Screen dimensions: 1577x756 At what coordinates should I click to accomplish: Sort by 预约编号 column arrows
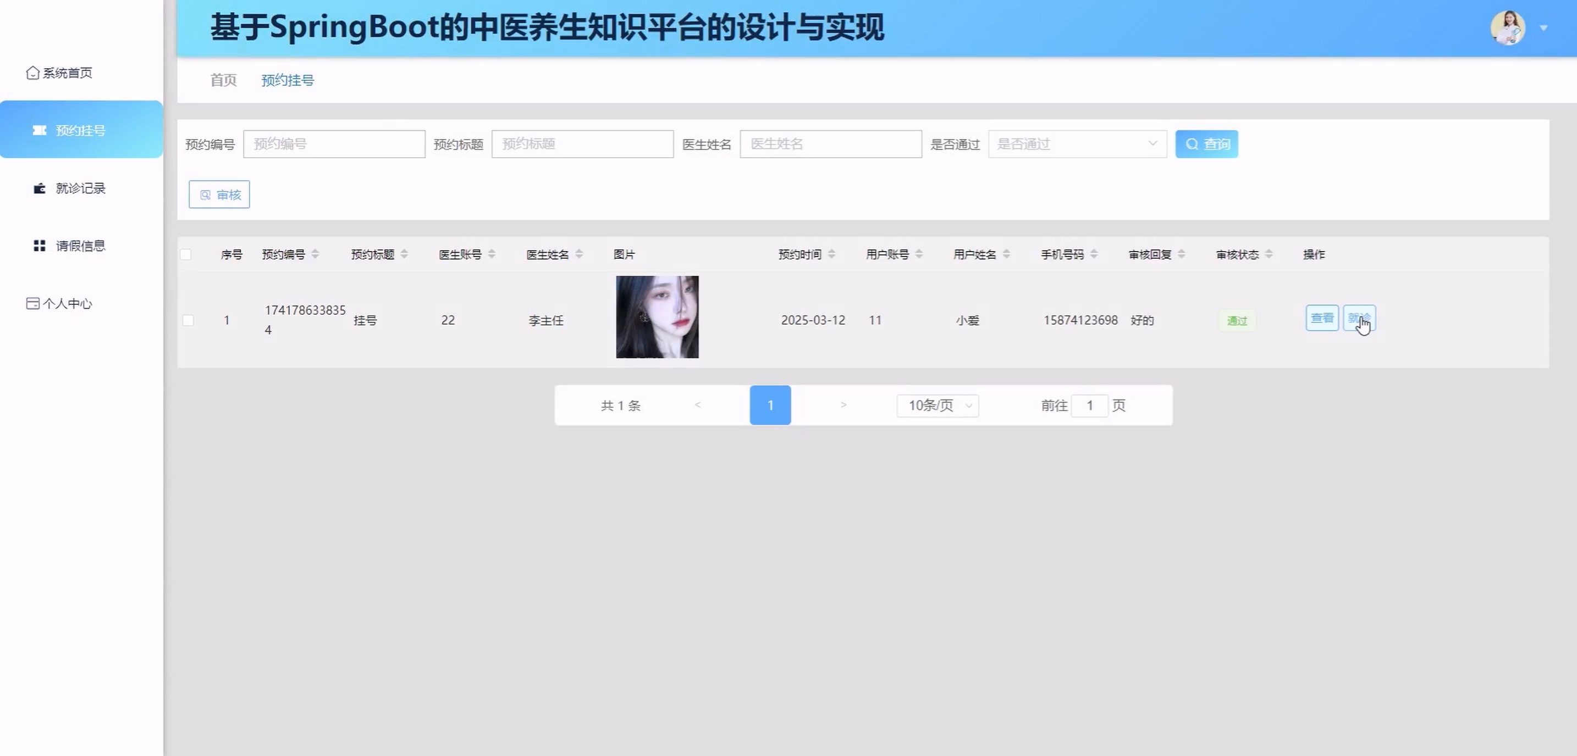pyautogui.click(x=315, y=254)
